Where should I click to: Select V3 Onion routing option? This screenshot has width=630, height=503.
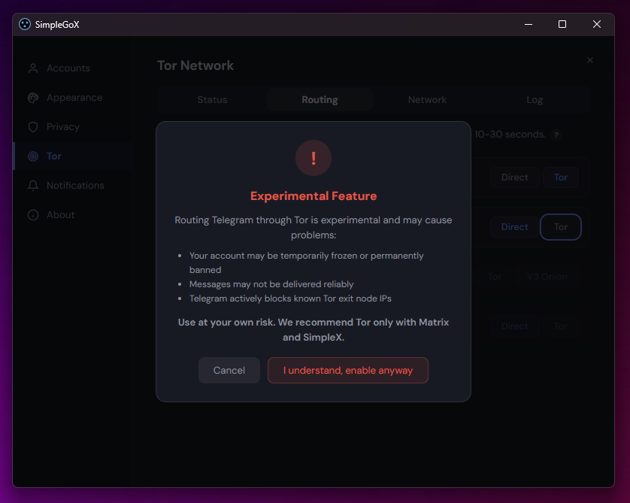[547, 277]
